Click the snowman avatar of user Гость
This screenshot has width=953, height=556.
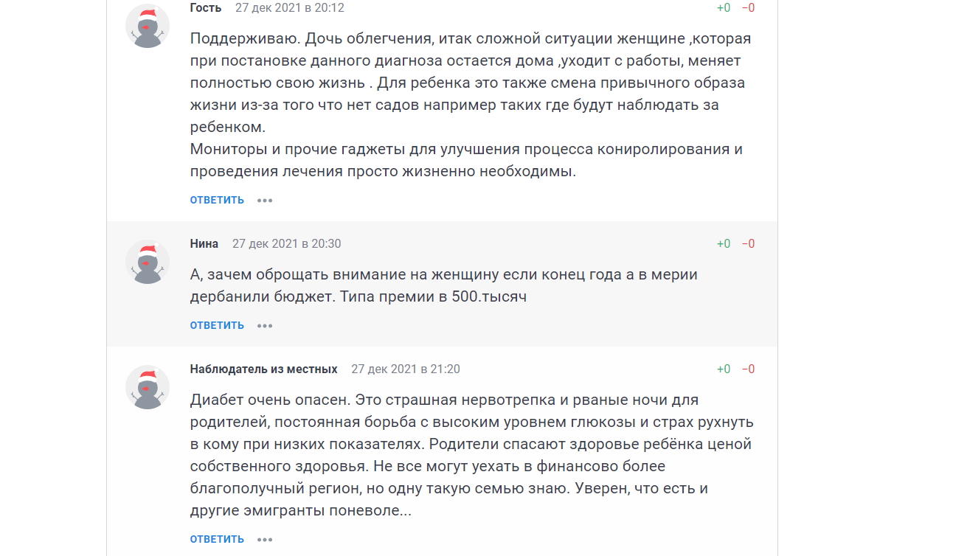pyautogui.click(x=148, y=26)
